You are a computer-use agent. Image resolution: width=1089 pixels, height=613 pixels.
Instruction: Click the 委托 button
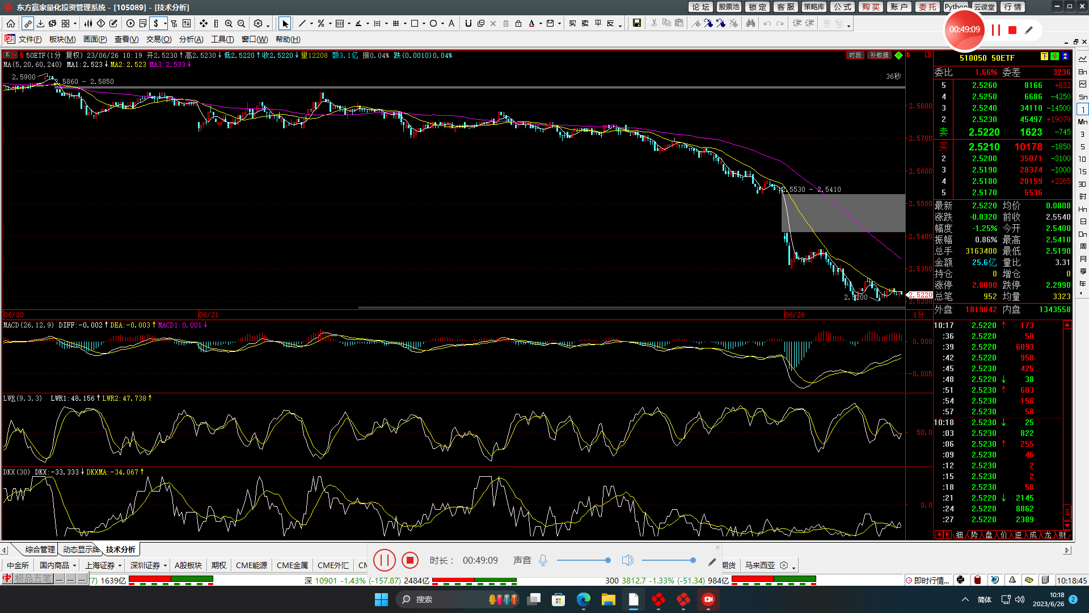pyautogui.click(x=927, y=7)
